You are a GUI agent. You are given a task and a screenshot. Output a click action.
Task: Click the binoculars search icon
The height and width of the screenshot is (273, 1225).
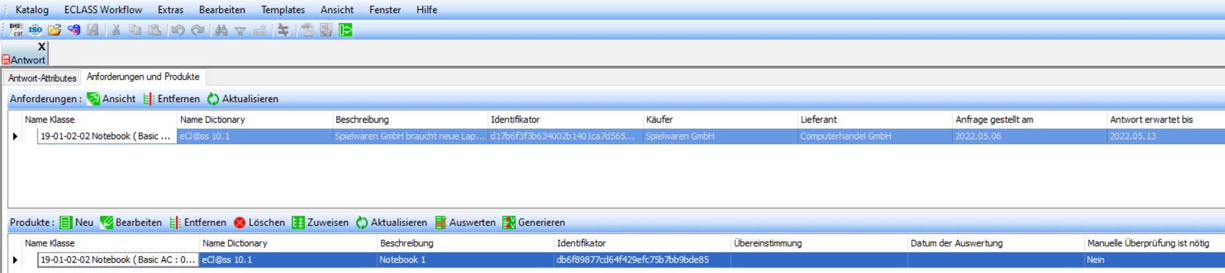pos(221,30)
